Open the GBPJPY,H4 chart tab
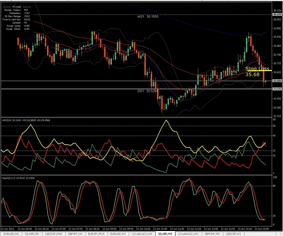The image size is (283, 236). point(75,234)
